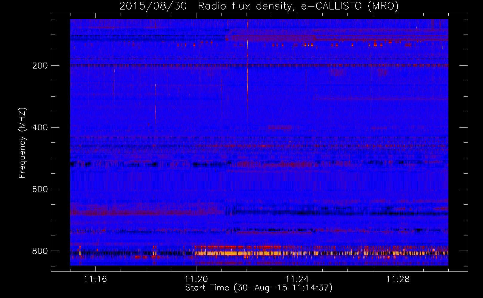Viewport: 483px width, 298px height.
Task: Click the 200 frequency tick label
Action: (40, 66)
